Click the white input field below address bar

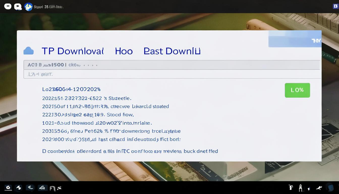pos(172,74)
